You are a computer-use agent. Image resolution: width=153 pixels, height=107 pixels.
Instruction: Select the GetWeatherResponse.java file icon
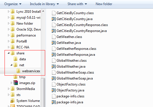pyautogui.click(x=54, y=55)
